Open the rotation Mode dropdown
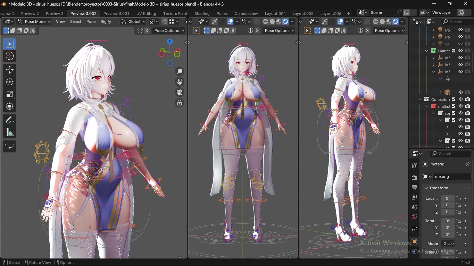 pos(448,243)
